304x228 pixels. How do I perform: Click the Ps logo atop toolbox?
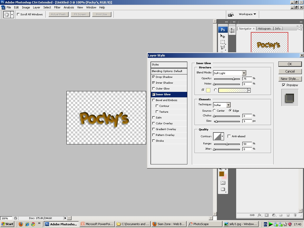coord(223,30)
